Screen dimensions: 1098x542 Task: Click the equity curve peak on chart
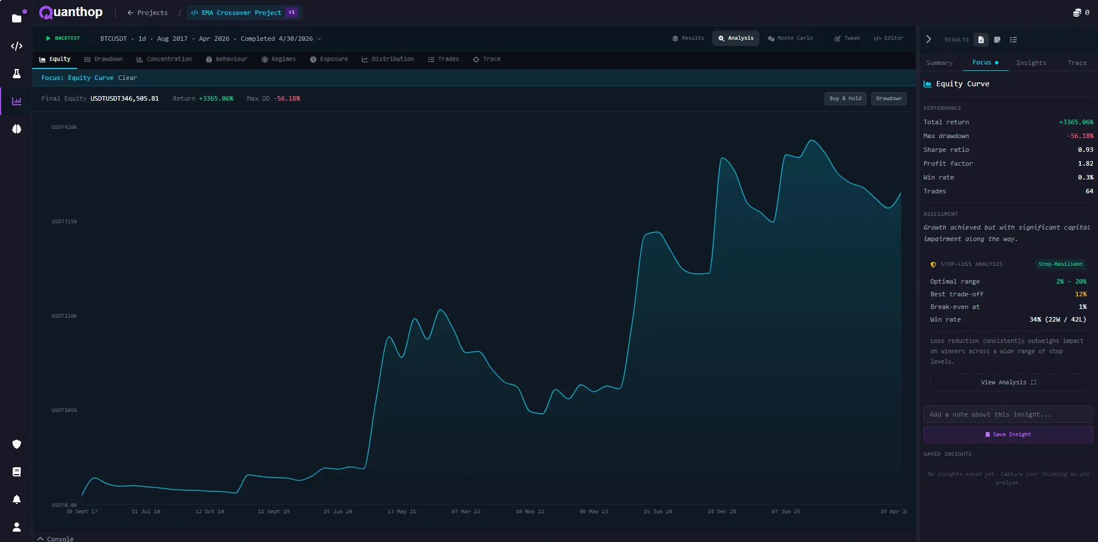(812, 140)
